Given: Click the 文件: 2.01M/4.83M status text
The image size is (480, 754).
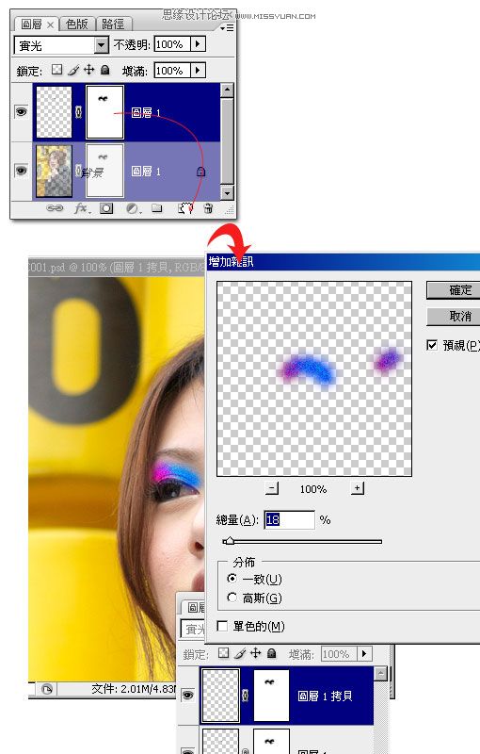Looking at the screenshot, I should point(134,689).
